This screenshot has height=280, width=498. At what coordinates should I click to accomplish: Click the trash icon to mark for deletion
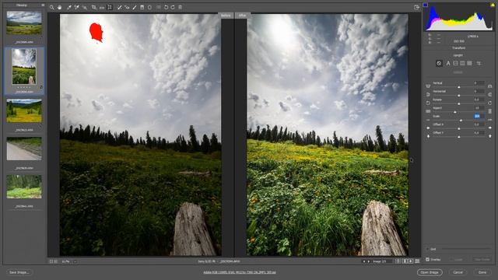point(180,7)
